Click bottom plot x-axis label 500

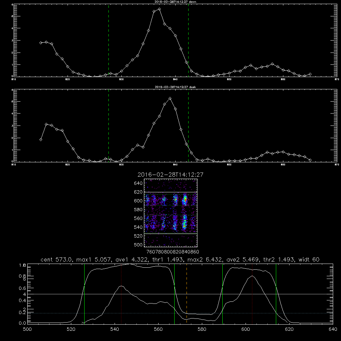[x=27, y=329]
